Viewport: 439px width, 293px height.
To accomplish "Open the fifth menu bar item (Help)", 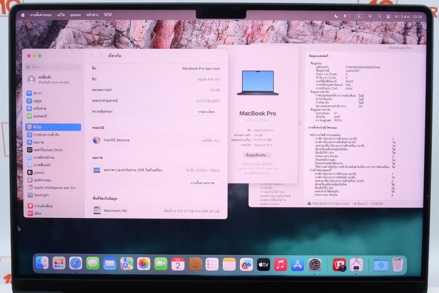I will pyautogui.click(x=108, y=15).
